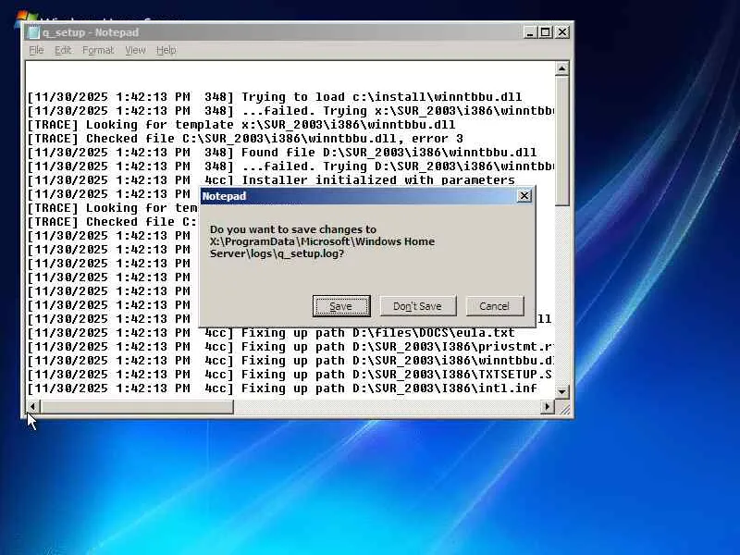Maximize the q_setup Notepad window
Screen dimensions: 740x555
(x=545, y=32)
